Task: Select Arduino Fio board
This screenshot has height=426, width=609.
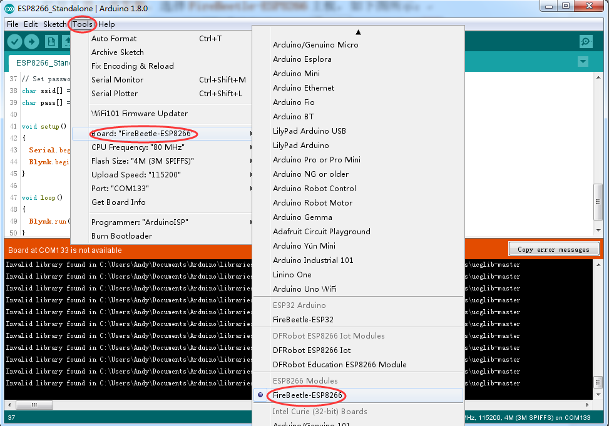Action: (x=359, y=102)
